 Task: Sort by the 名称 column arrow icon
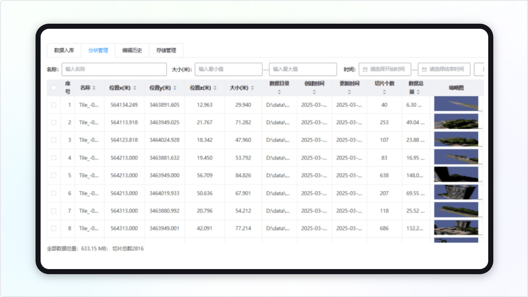click(x=94, y=88)
